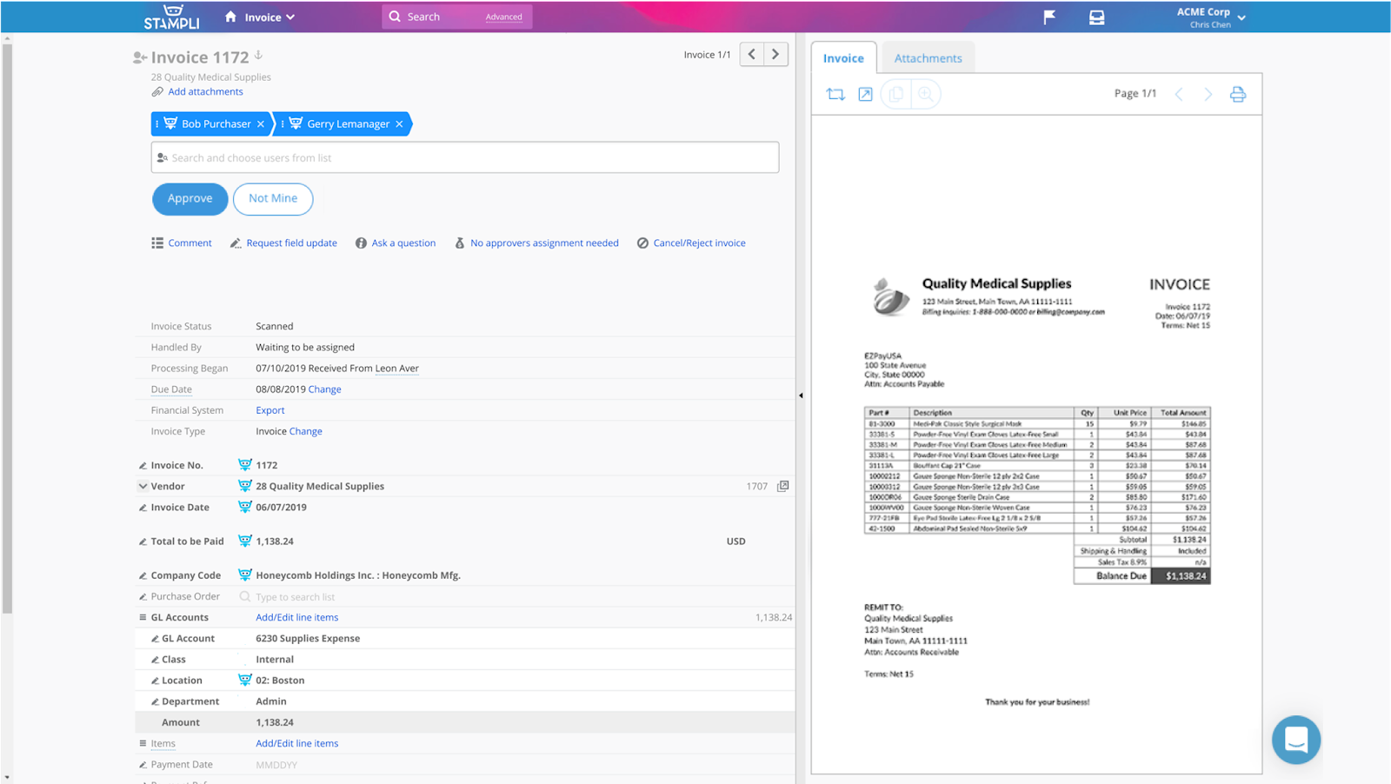This screenshot has height=784, width=1391.
Task: Remove Bob Purchaser from approvers
Action: 261,124
